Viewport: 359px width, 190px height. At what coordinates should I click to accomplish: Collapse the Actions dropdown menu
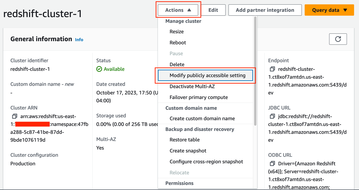pyautogui.click(x=178, y=10)
